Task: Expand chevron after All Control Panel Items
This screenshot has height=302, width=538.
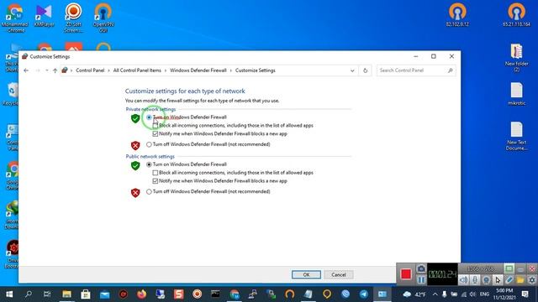Action: click(x=166, y=70)
